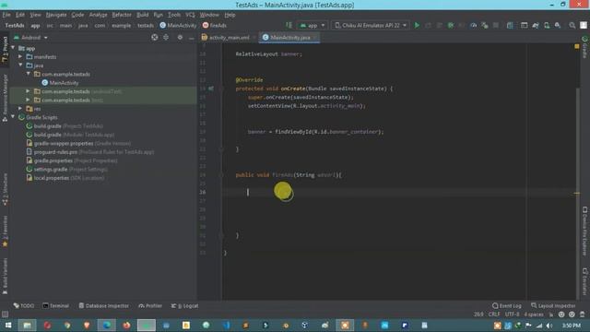
Task: Open Project panel settings gear
Action: [x=180, y=37]
